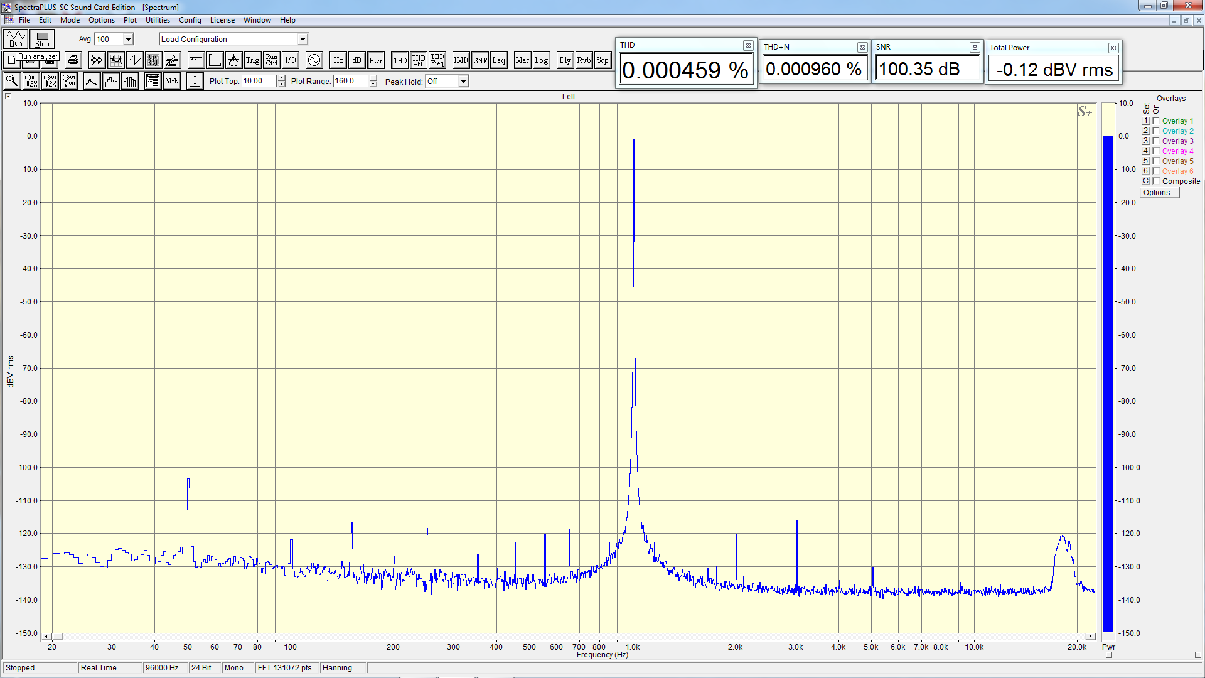Image resolution: width=1205 pixels, height=678 pixels.
Task: Open the Load Configuration dropdown
Action: [x=302, y=39]
